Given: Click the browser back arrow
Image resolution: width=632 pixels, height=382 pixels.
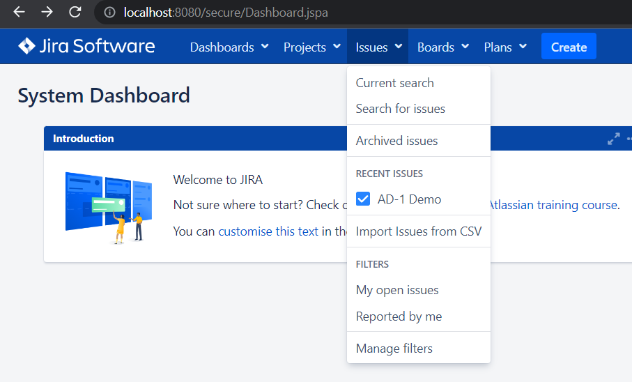Looking at the screenshot, I should [19, 12].
